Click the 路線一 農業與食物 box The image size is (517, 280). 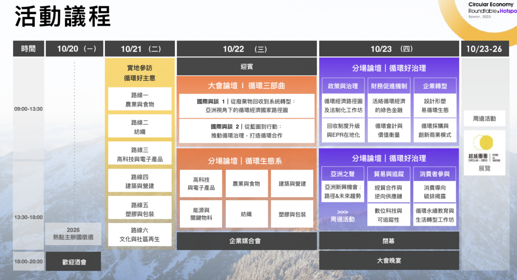pos(140,100)
